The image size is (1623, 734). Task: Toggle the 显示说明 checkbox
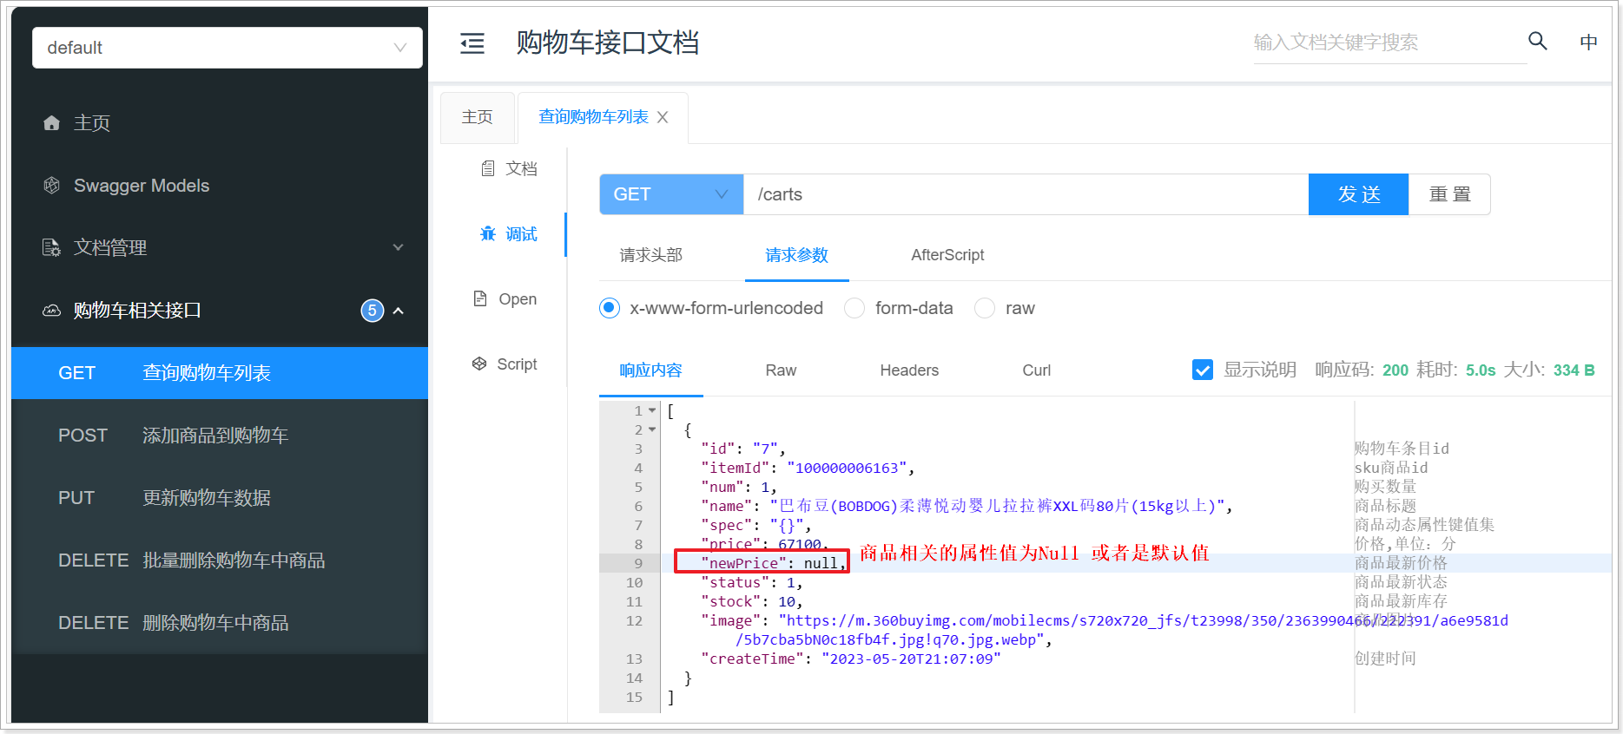[x=1203, y=370]
